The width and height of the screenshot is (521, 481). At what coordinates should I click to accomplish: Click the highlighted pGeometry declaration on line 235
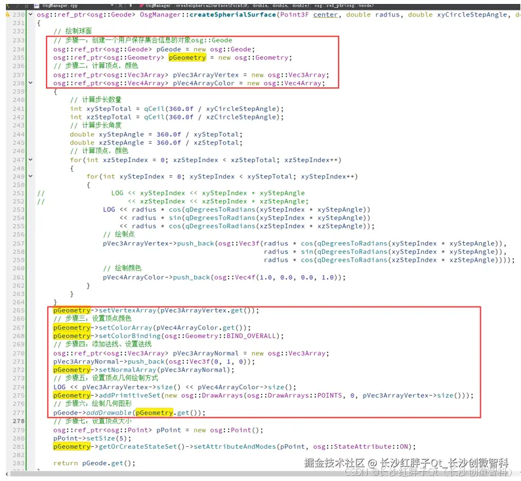pos(187,58)
